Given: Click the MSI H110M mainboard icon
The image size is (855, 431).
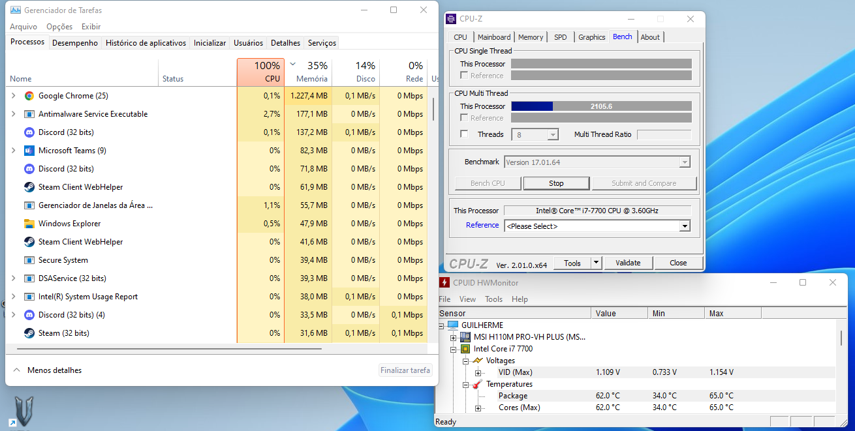Looking at the screenshot, I should pos(465,337).
